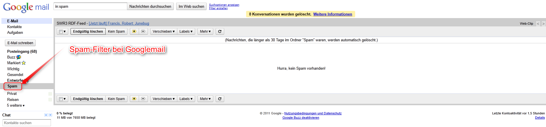The height and width of the screenshot is (127, 546).
Task: Open Mehr dropdown in top toolbar
Action: (x=205, y=32)
